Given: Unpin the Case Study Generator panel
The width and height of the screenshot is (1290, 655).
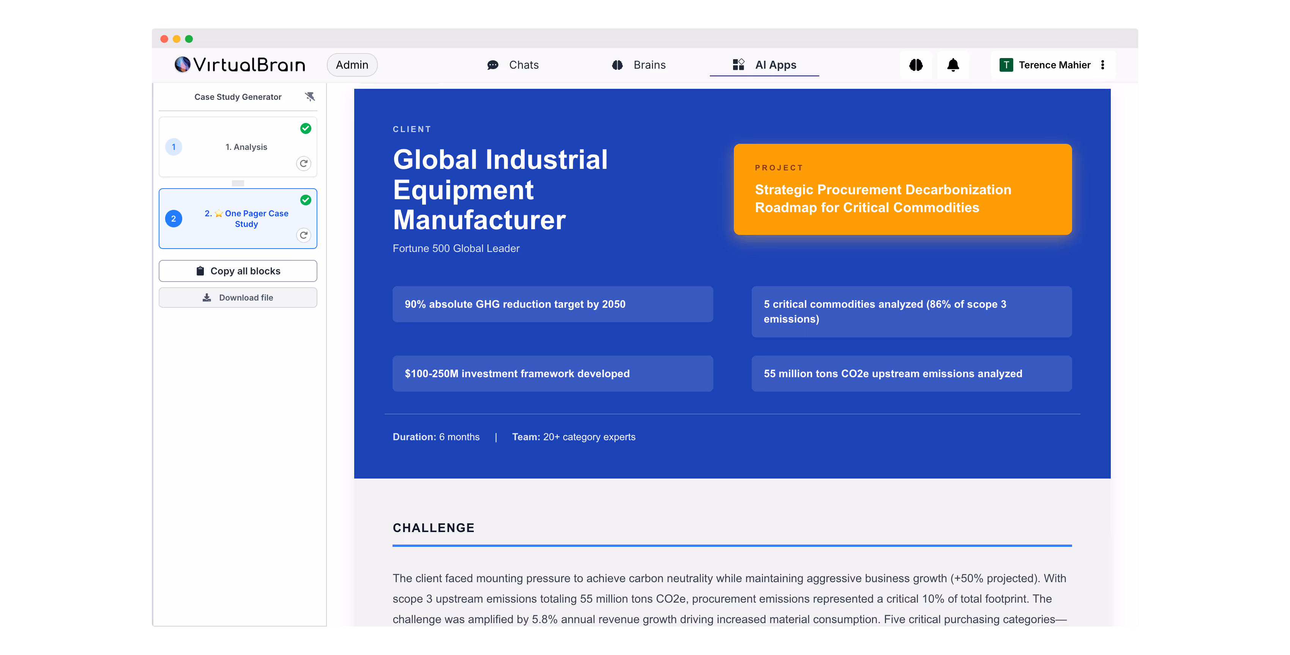Looking at the screenshot, I should pos(310,97).
